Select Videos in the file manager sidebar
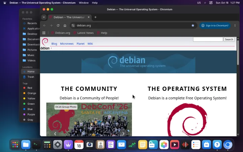This screenshot has height=152, width=243. (30, 60)
